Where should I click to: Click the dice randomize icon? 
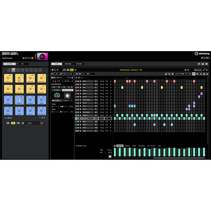click(68, 96)
